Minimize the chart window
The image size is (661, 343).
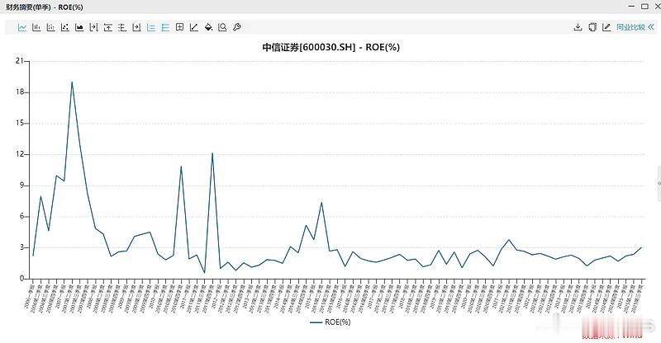(x=631, y=7)
